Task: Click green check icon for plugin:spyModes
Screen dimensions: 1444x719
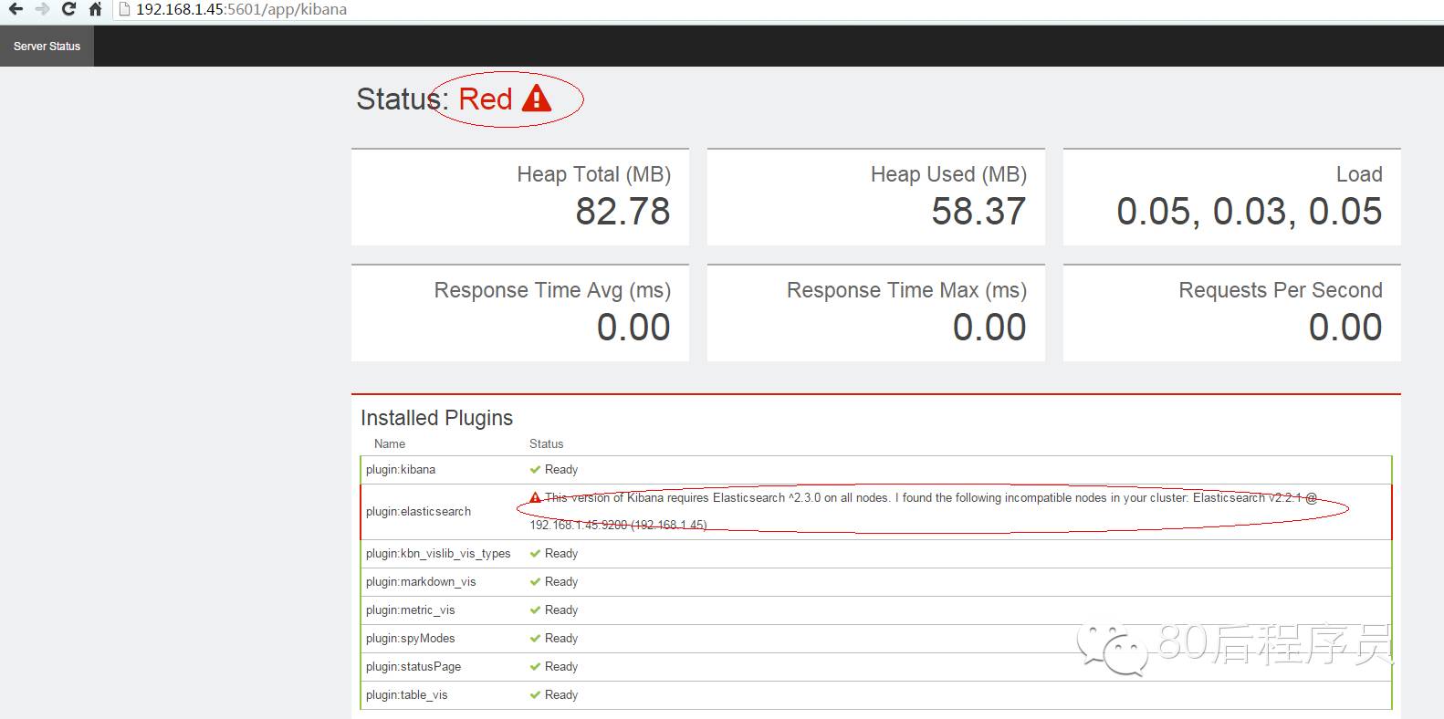Action: click(x=536, y=639)
